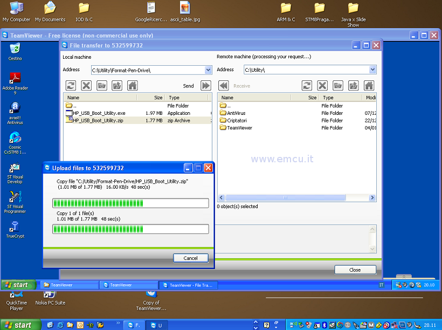
Task: Refresh the local machine file list
Action: pos(71,85)
